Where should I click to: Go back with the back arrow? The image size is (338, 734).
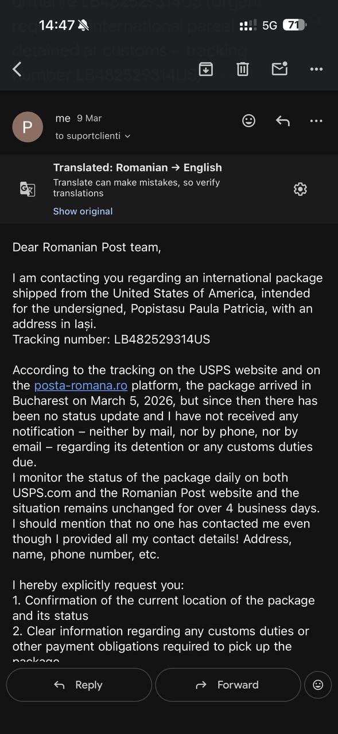point(17,68)
